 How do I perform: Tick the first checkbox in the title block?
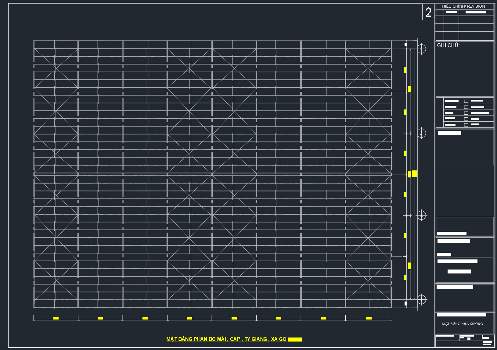466,101
